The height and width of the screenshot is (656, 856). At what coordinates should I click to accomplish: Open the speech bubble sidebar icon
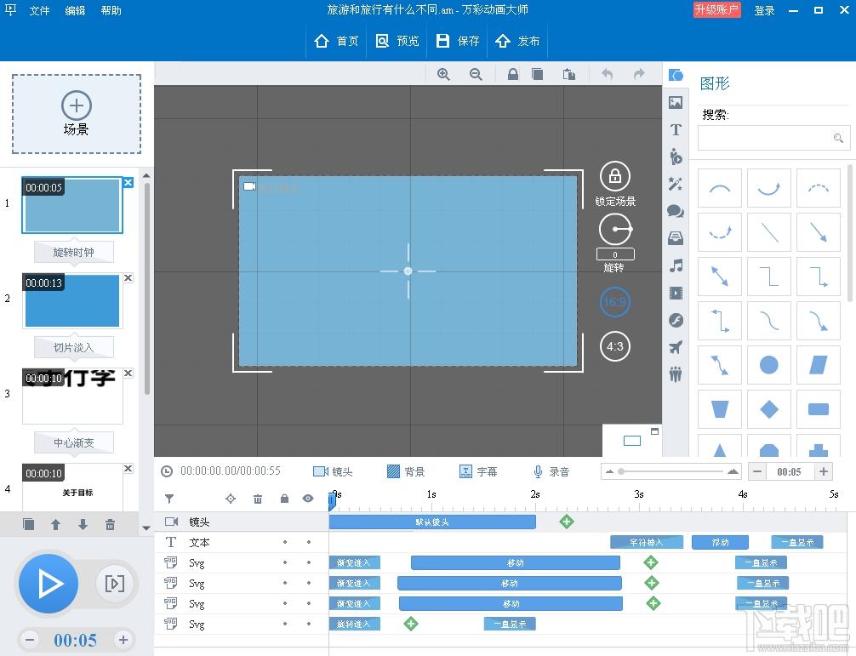pos(676,211)
